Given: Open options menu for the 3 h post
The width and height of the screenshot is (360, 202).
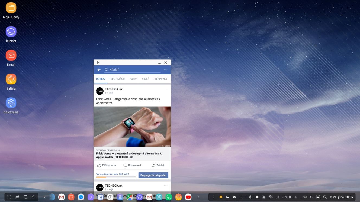Looking at the screenshot, I should point(166,186).
